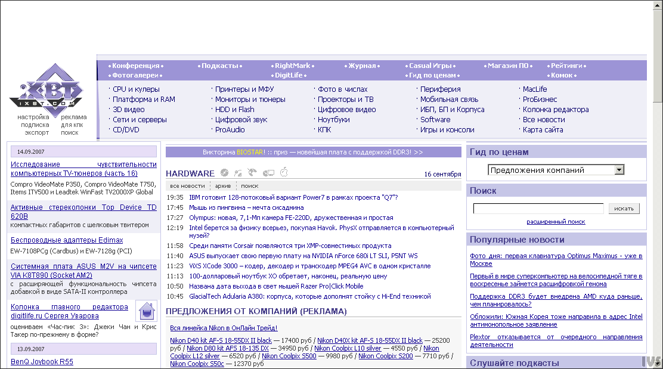Click the third small icon after HARDWARE
This screenshot has width=663, height=369.
[x=252, y=173]
